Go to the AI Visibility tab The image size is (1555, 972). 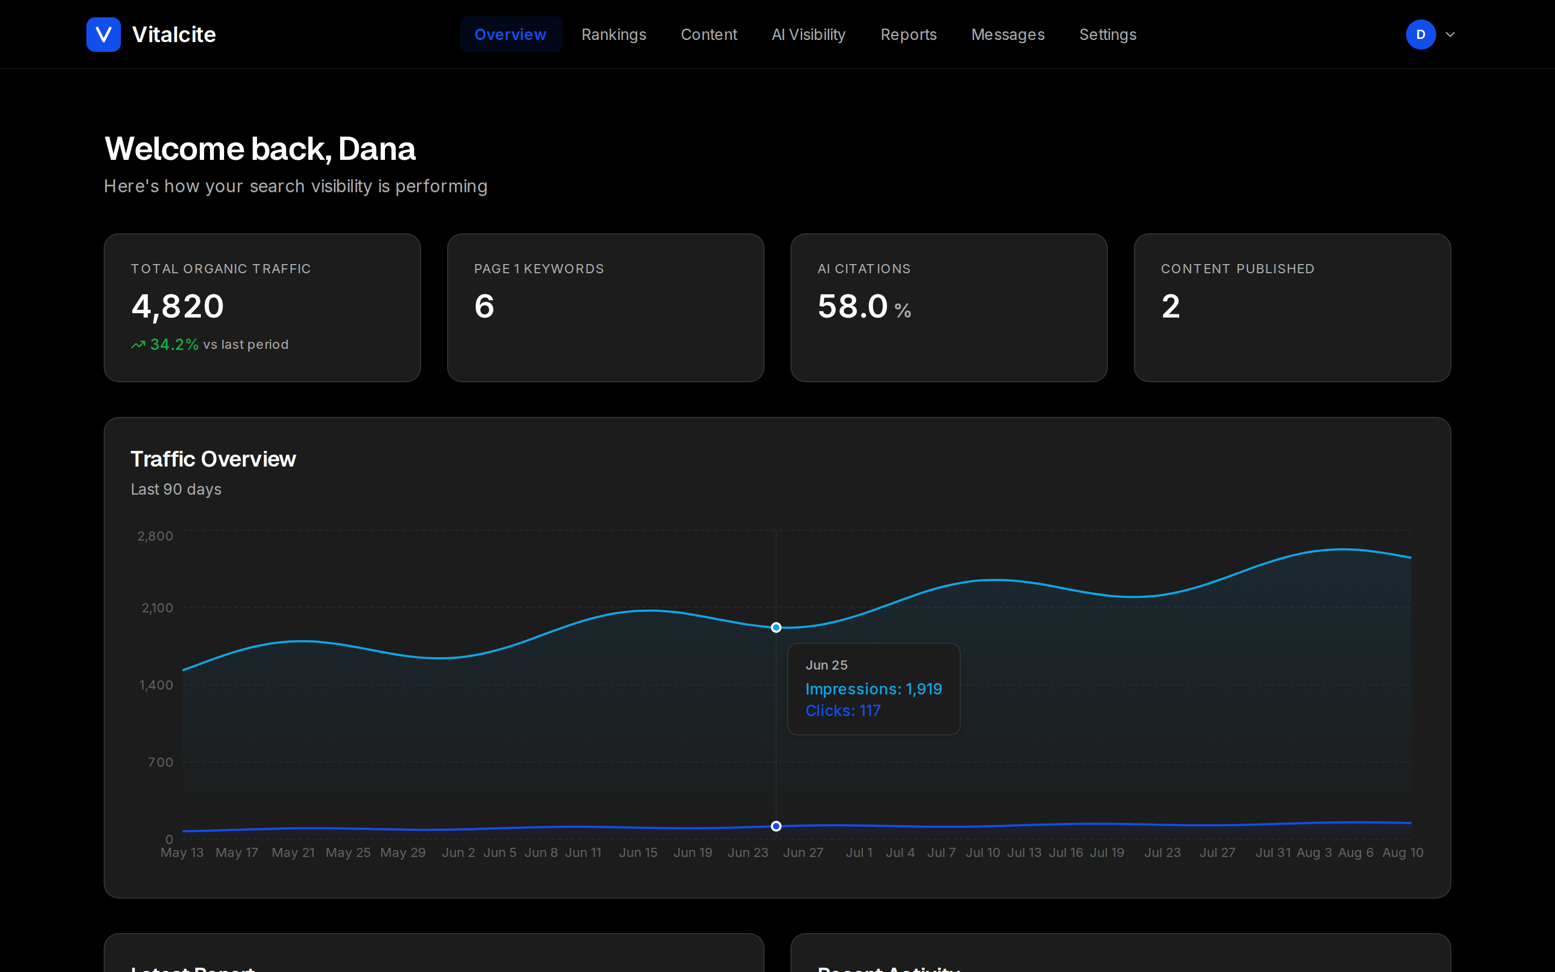808,35
